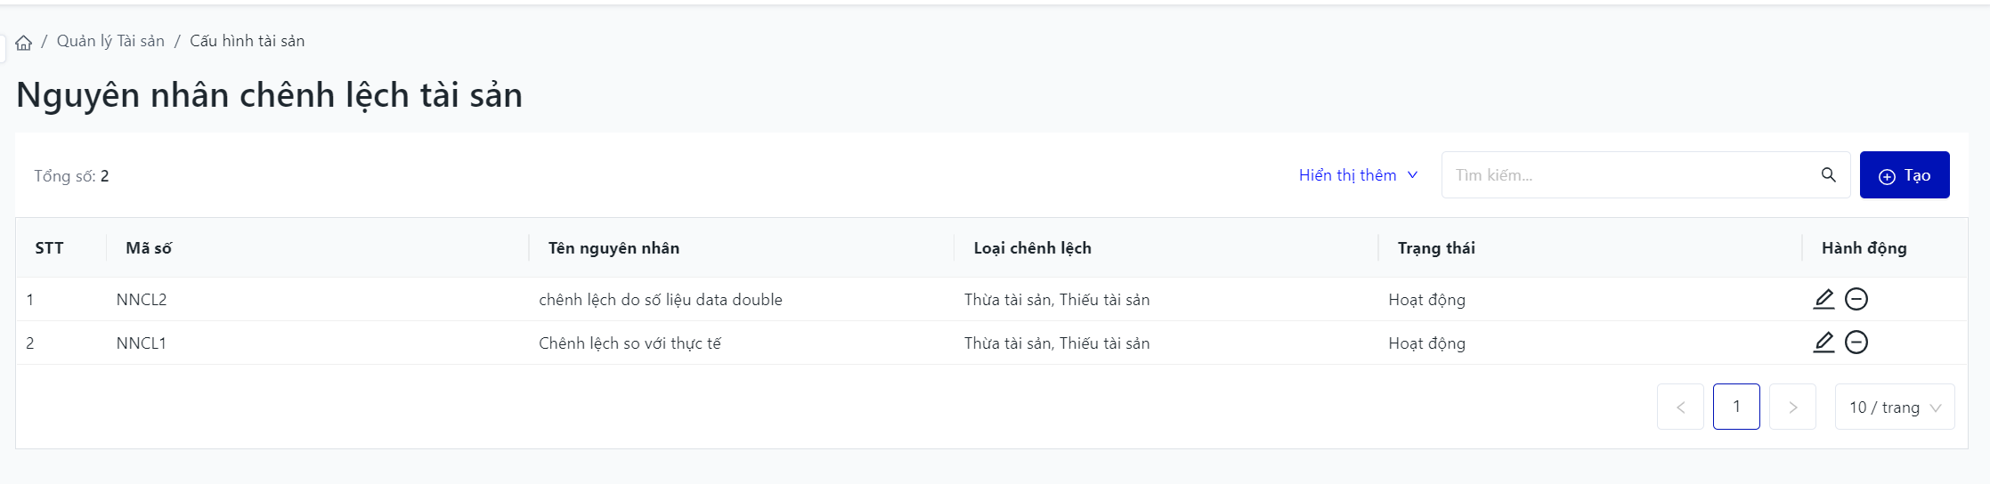Go to the previous page arrow
This screenshot has width=1990, height=484.
[x=1680, y=407]
